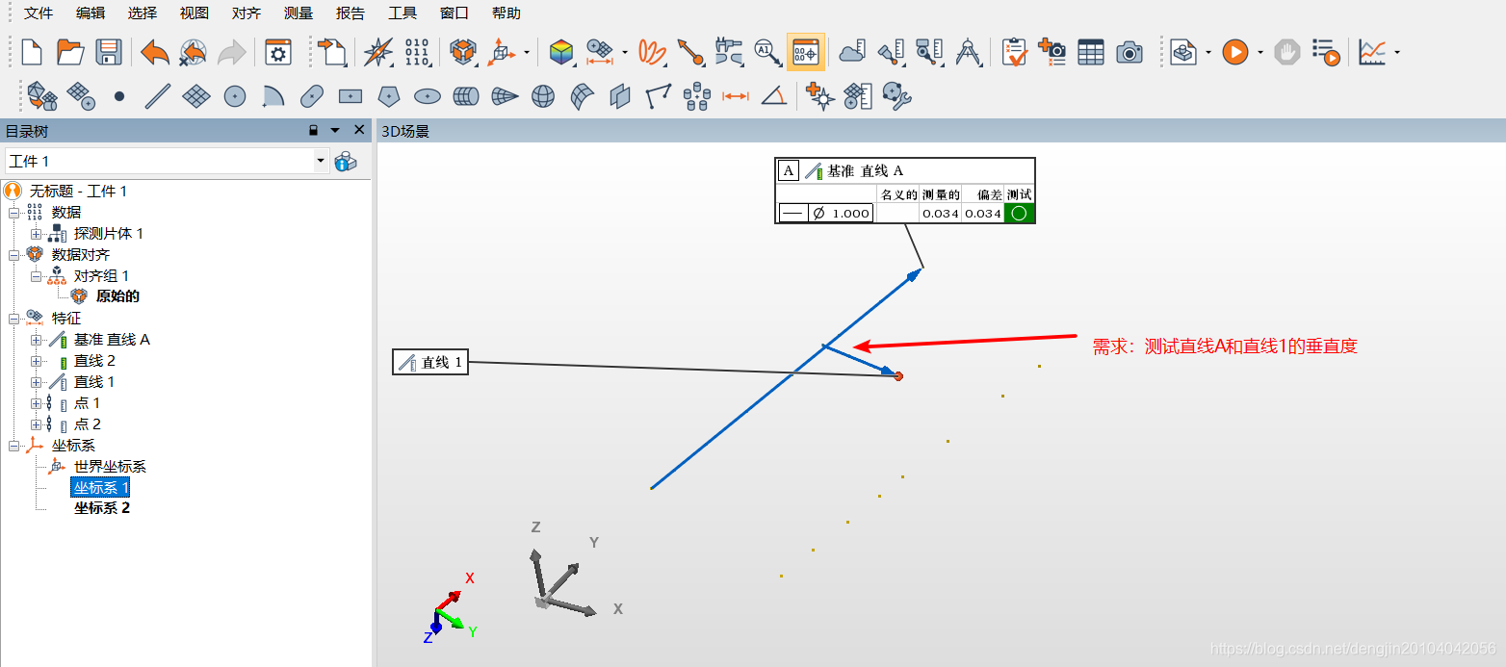
Task: Open the compass probing tool icon
Action: tap(377, 52)
